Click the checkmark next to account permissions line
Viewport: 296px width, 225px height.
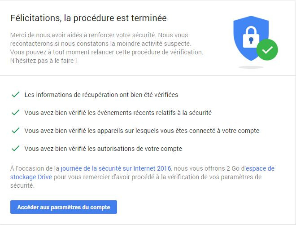tap(16, 148)
